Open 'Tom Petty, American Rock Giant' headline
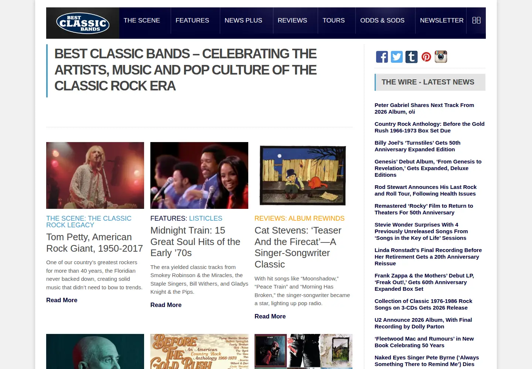Viewport: 532px width, 369px height. click(95, 243)
